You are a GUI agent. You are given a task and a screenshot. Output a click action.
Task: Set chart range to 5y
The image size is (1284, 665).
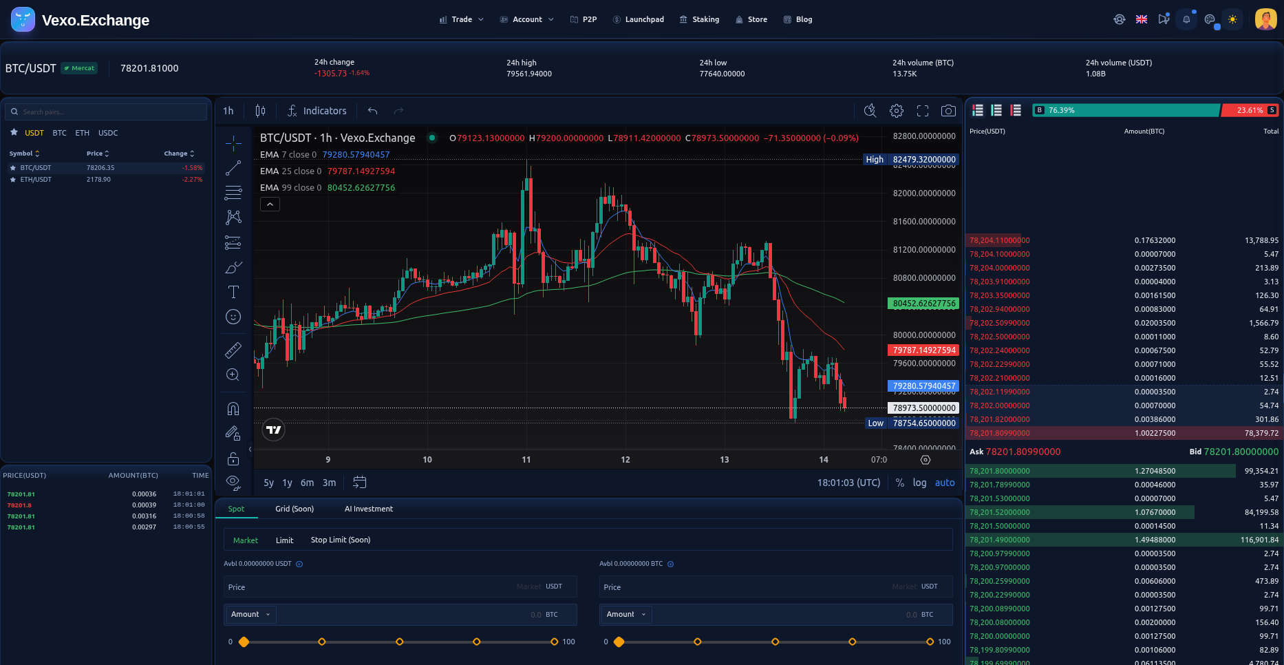tap(268, 483)
